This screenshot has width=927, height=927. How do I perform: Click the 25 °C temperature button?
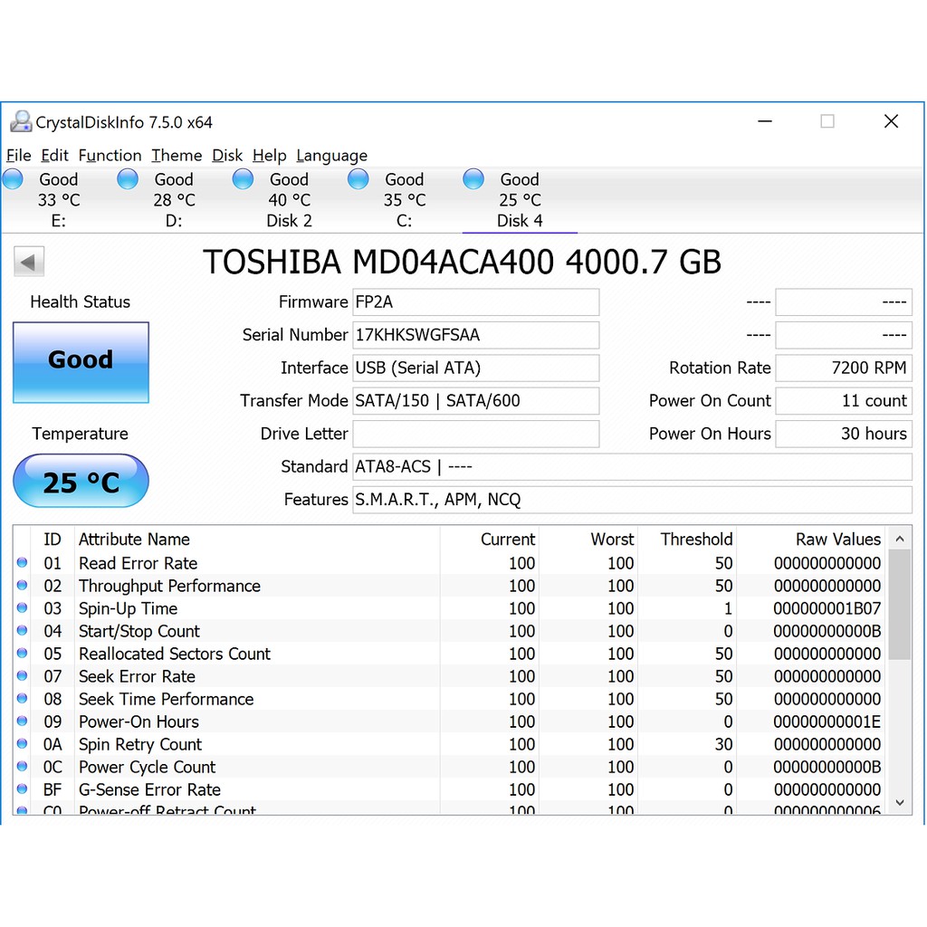click(81, 482)
